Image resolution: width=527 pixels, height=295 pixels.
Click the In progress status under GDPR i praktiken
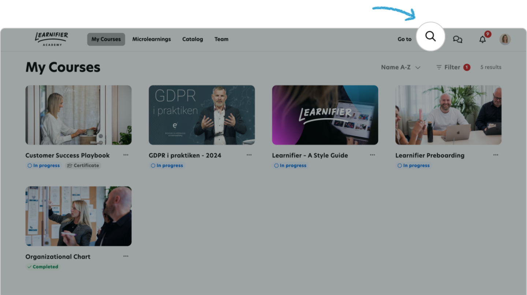[167, 165]
